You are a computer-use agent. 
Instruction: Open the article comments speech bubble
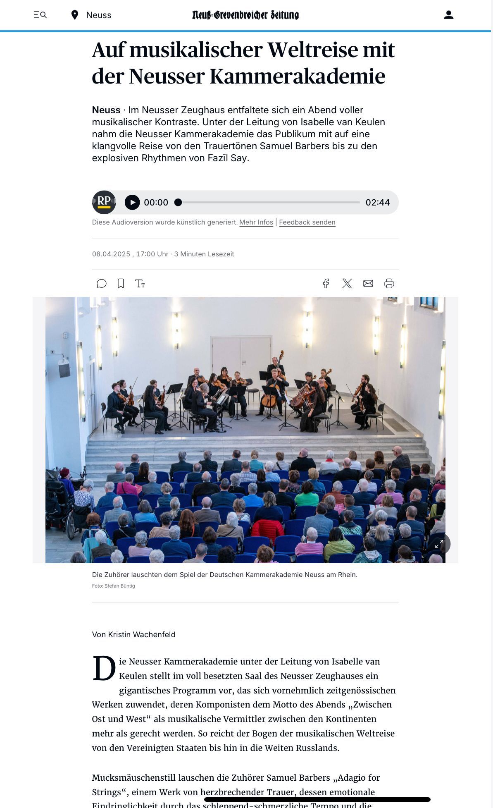click(102, 284)
